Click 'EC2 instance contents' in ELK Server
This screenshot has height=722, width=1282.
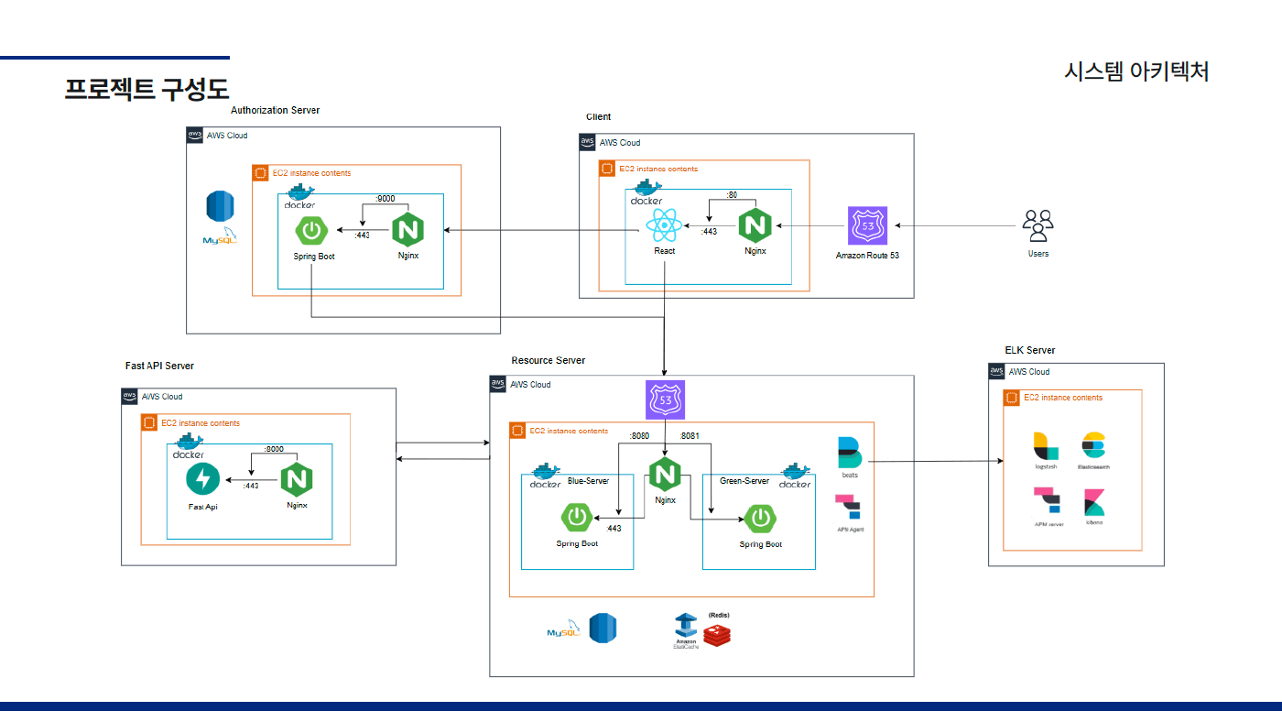[x=1062, y=398]
